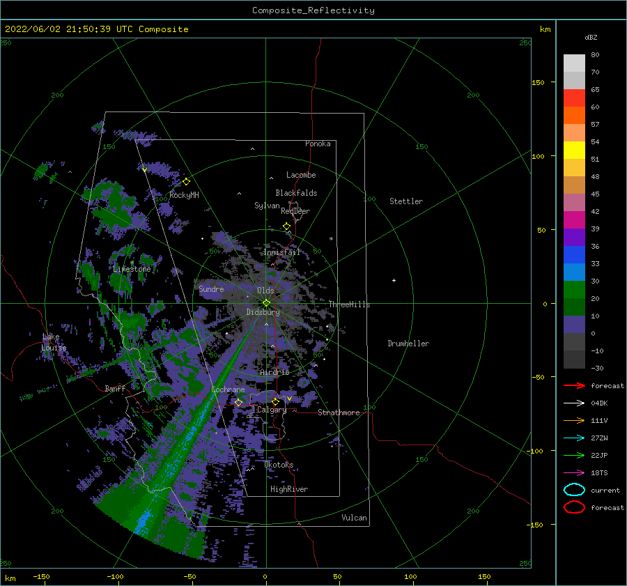
Task: Select the orange 111V arrow icon
Action: (x=574, y=420)
